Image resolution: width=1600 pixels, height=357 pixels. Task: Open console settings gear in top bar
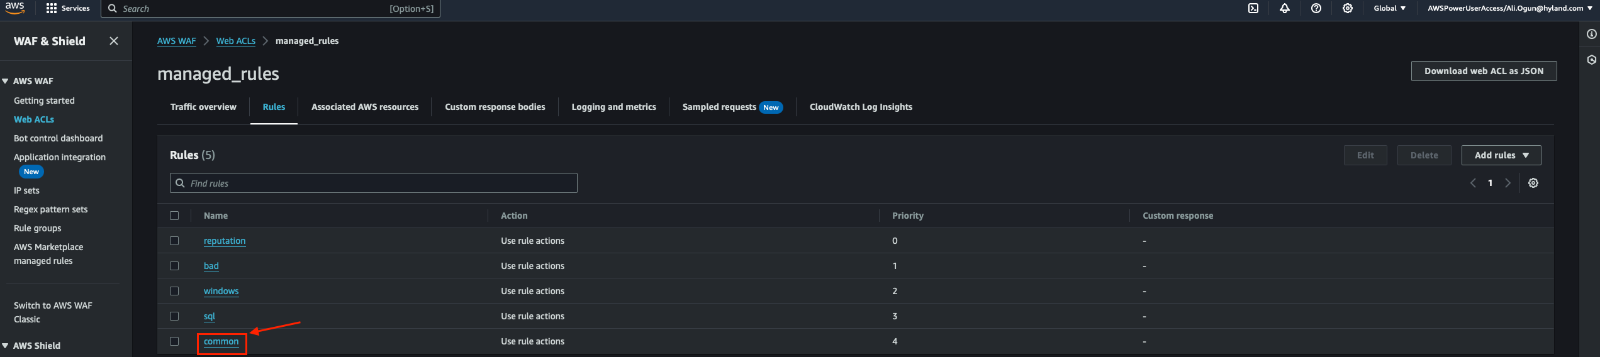[x=1348, y=8]
